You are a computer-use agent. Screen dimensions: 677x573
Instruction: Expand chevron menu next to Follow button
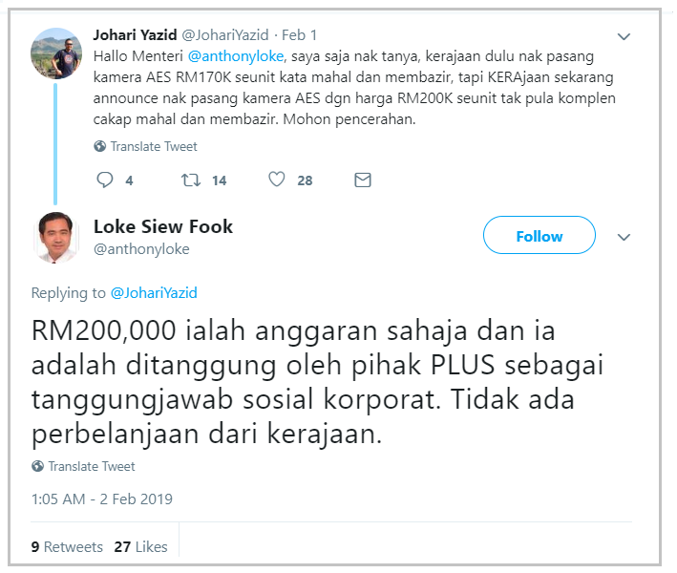pyautogui.click(x=624, y=237)
